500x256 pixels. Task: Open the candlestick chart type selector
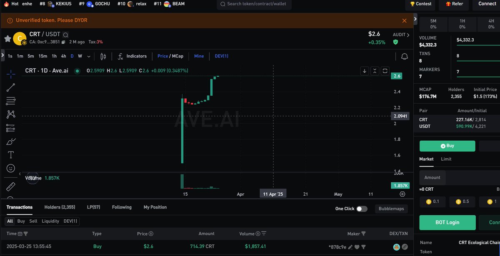[x=103, y=56]
